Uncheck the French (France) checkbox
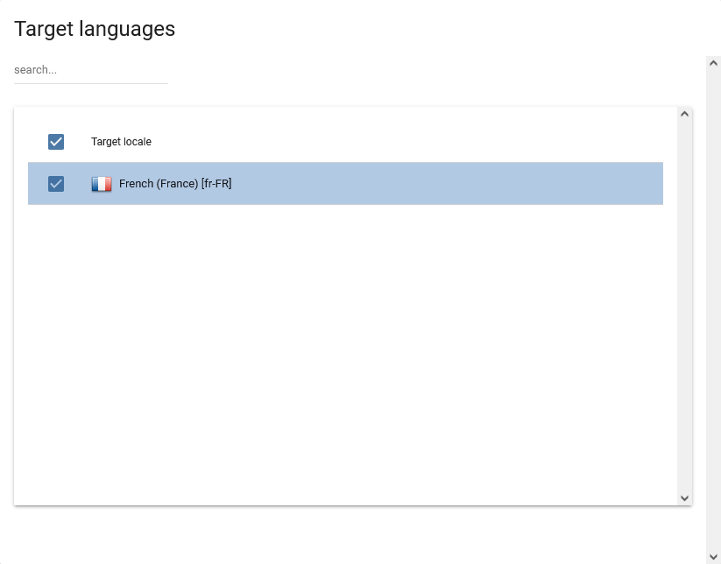721x564 pixels. point(56,184)
